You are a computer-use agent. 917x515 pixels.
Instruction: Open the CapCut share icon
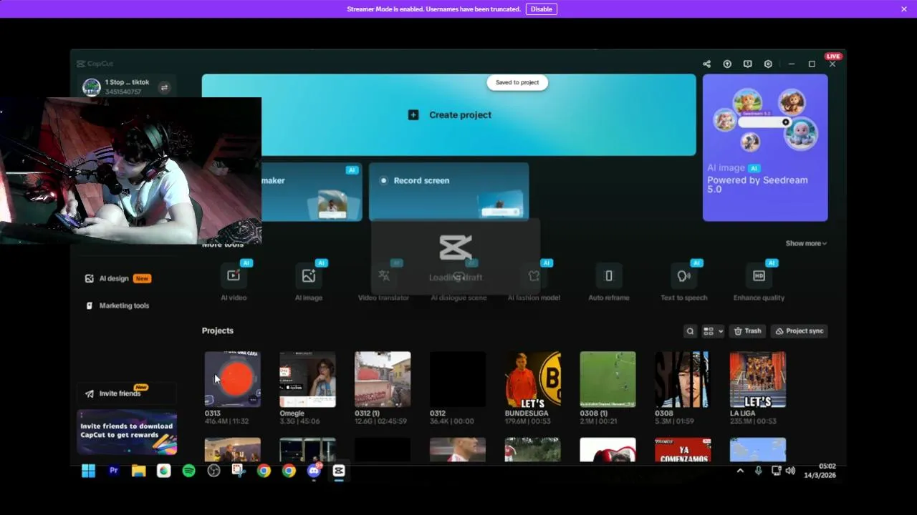click(706, 64)
